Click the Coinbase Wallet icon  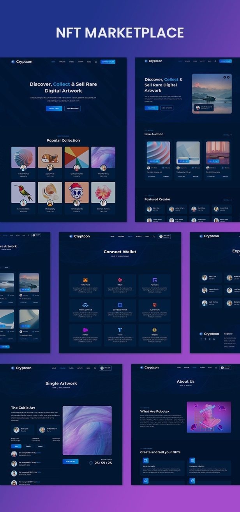[120, 305]
